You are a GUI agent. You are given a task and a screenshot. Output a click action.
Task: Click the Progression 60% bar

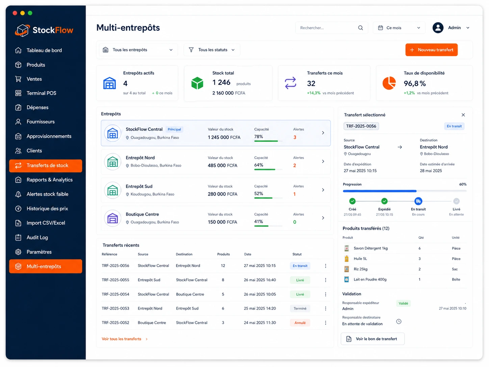pos(405,191)
